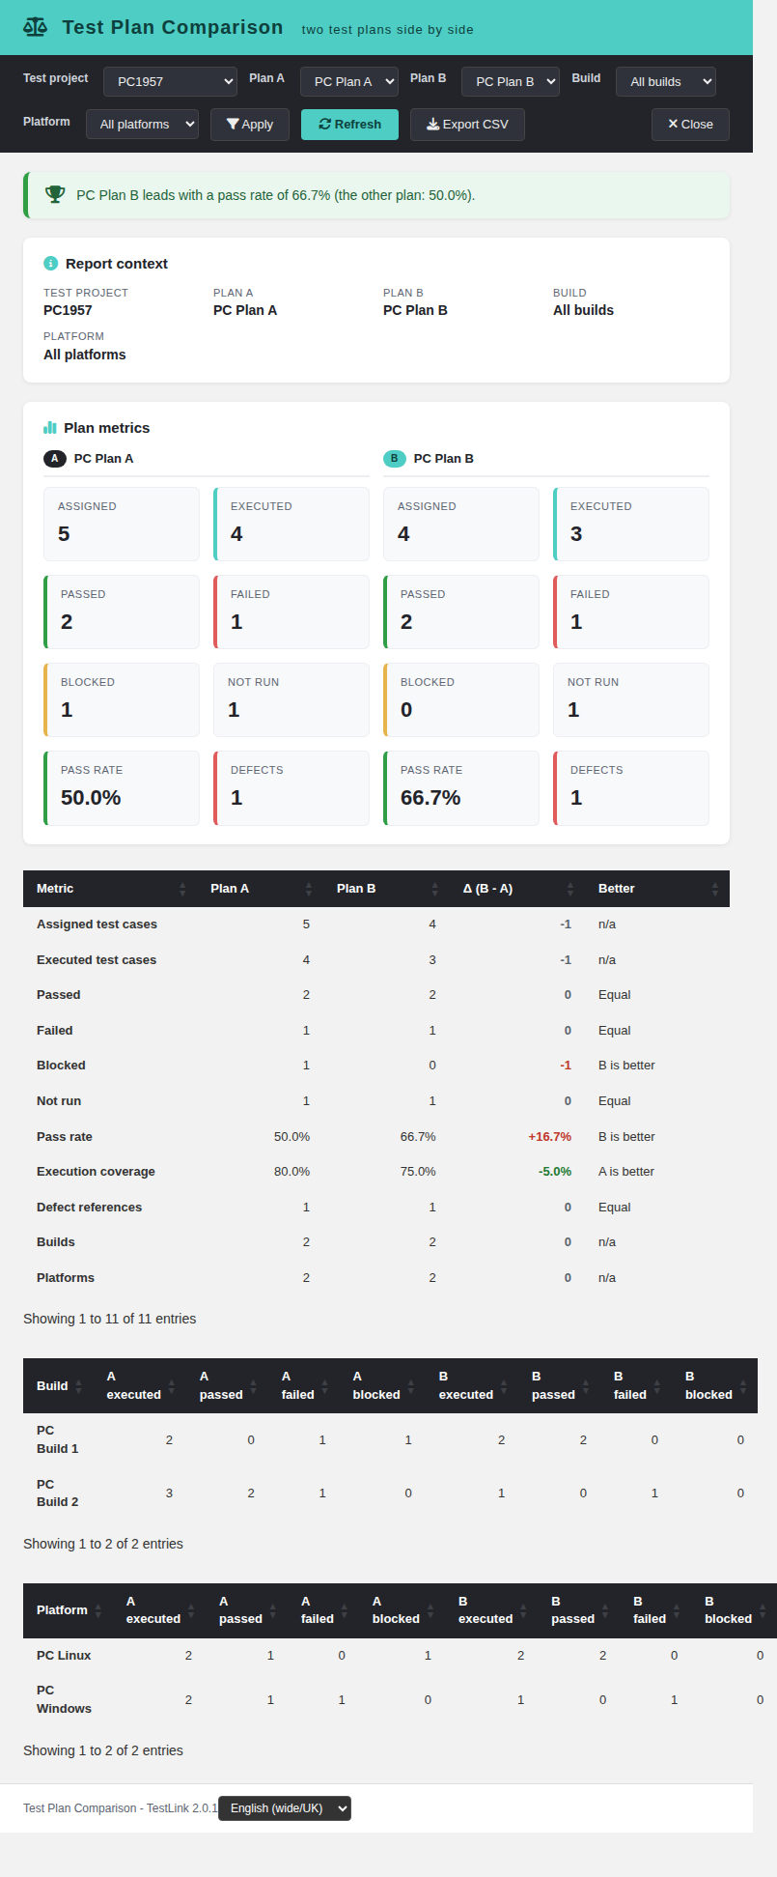Click the Assigned test cases row label
This screenshot has height=1877, width=777.
pyautogui.click(x=97, y=924)
